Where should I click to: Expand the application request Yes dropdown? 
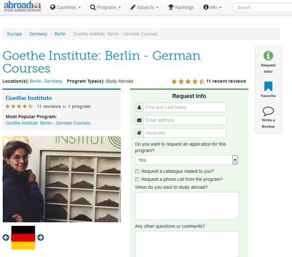tap(186, 160)
